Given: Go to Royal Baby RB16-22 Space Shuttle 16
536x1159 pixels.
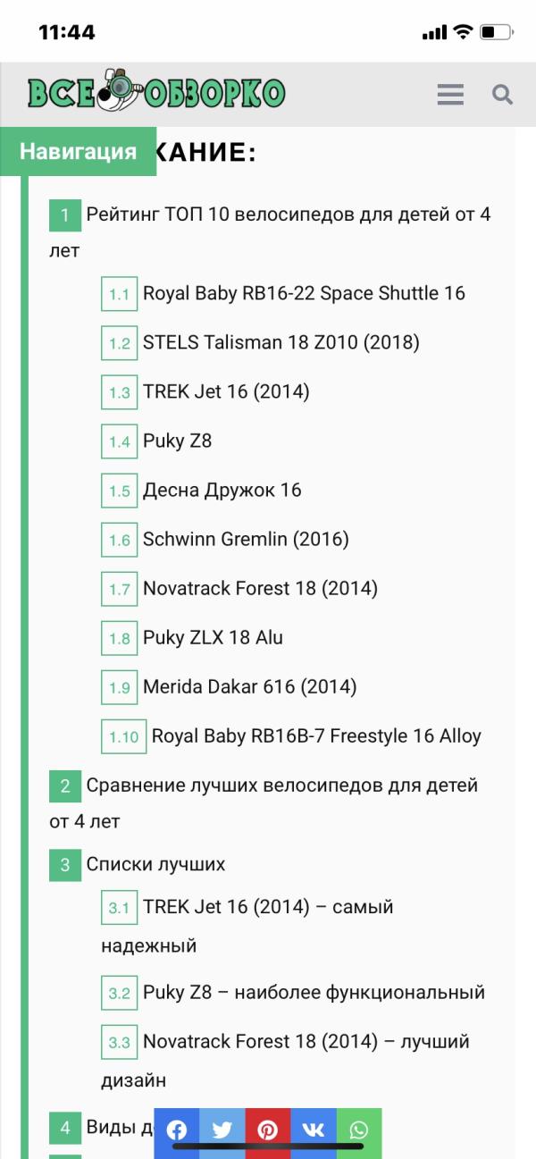Looking at the screenshot, I should point(304,293).
